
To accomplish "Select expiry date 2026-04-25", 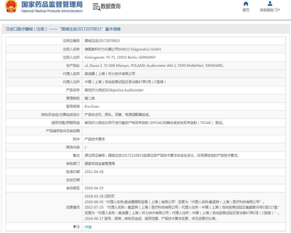I will click(x=94, y=188).
